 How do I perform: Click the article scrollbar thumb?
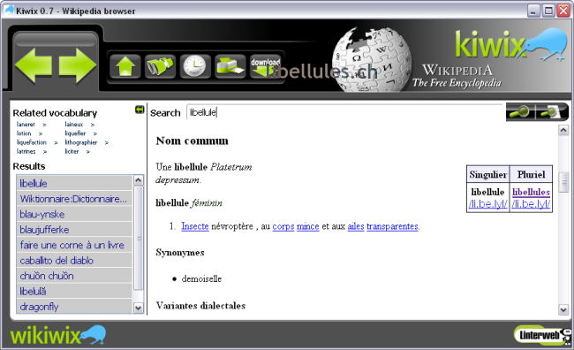(563, 182)
